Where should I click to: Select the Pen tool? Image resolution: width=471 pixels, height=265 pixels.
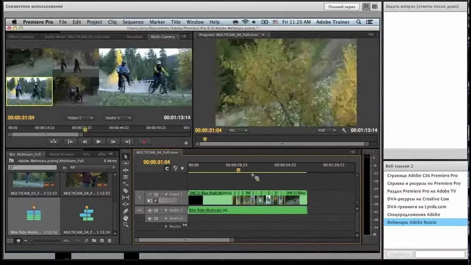(126, 211)
